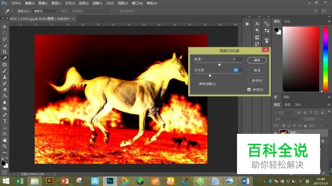The width and height of the screenshot is (332, 186).
Task: Open Word from the taskbar
Action: coord(246,181)
